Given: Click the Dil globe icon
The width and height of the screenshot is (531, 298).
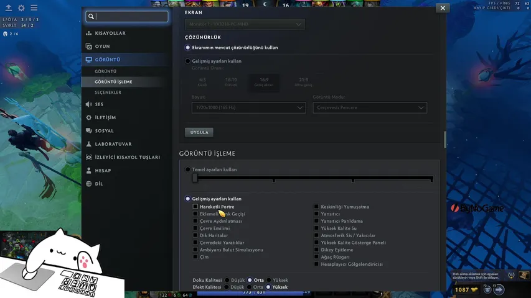Looking at the screenshot, I should tap(89, 184).
